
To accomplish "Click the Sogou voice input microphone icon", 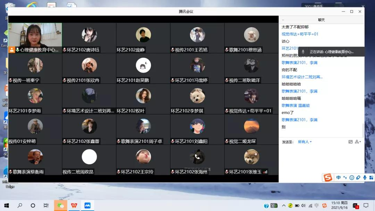I will [x=365, y=178].
